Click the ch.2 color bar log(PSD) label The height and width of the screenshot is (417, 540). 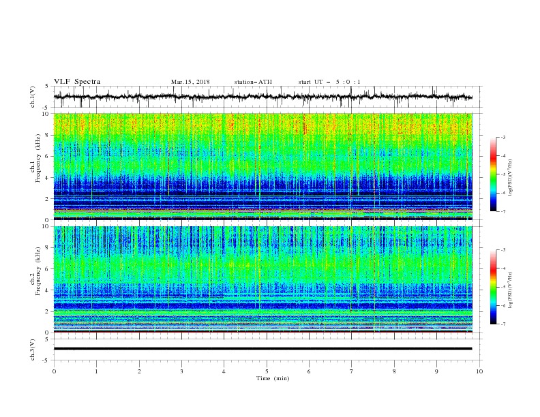510,290
